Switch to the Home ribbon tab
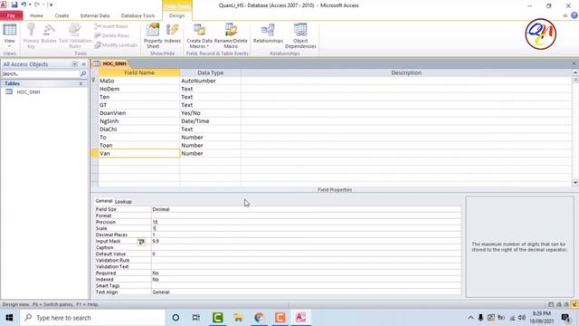Screen dimensions: 579x326 click(x=36, y=15)
